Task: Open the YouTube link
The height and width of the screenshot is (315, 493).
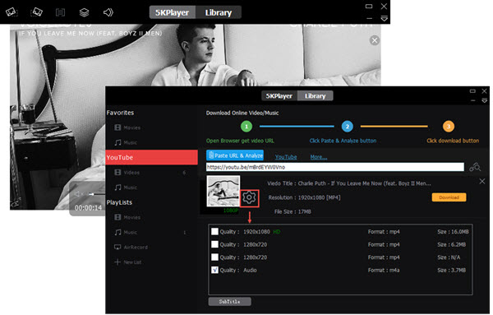Action: coord(286,157)
